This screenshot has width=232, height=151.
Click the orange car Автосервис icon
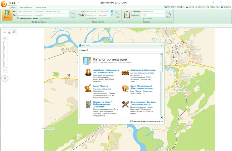click(125, 73)
